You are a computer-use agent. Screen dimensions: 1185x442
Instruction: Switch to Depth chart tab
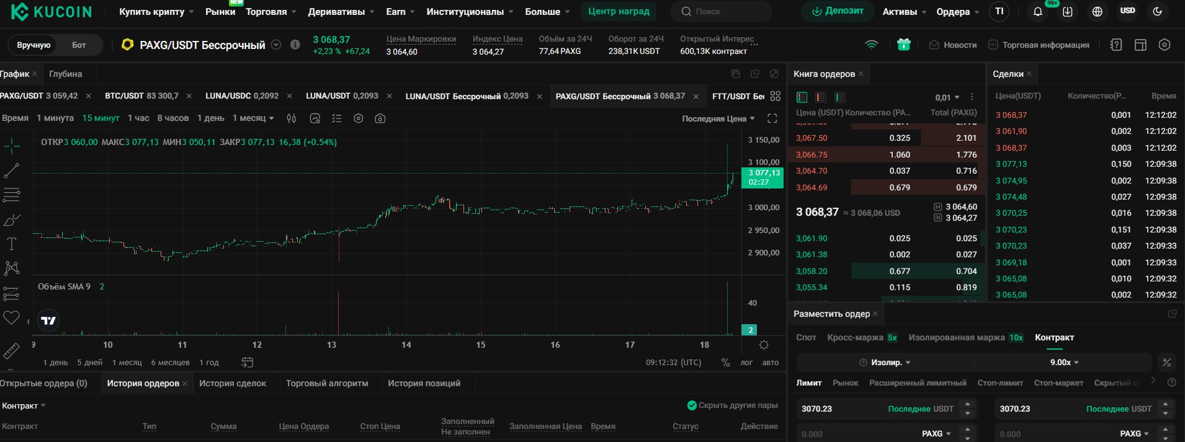click(x=66, y=74)
